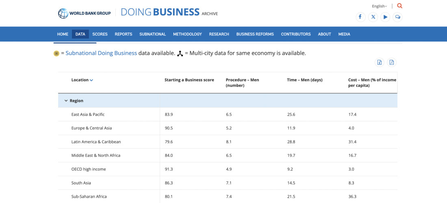Open RESEARCH navigation item
This screenshot has height=203, width=447.
[x=219, y=34]
